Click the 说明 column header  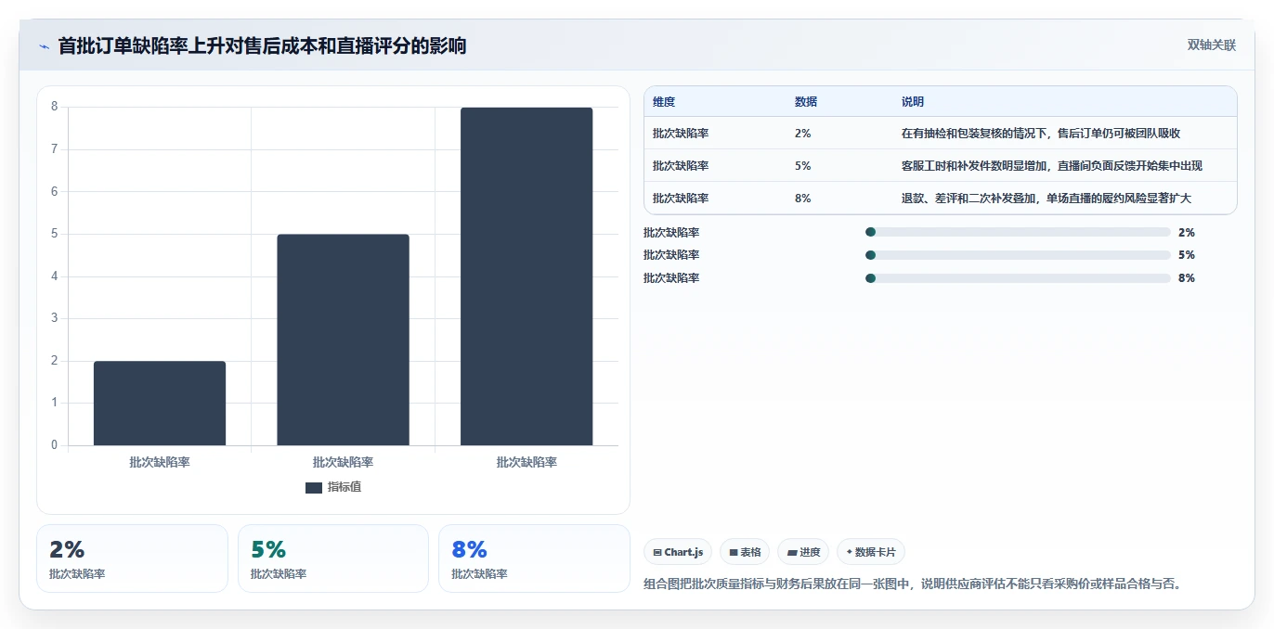[x=913, y=102]
